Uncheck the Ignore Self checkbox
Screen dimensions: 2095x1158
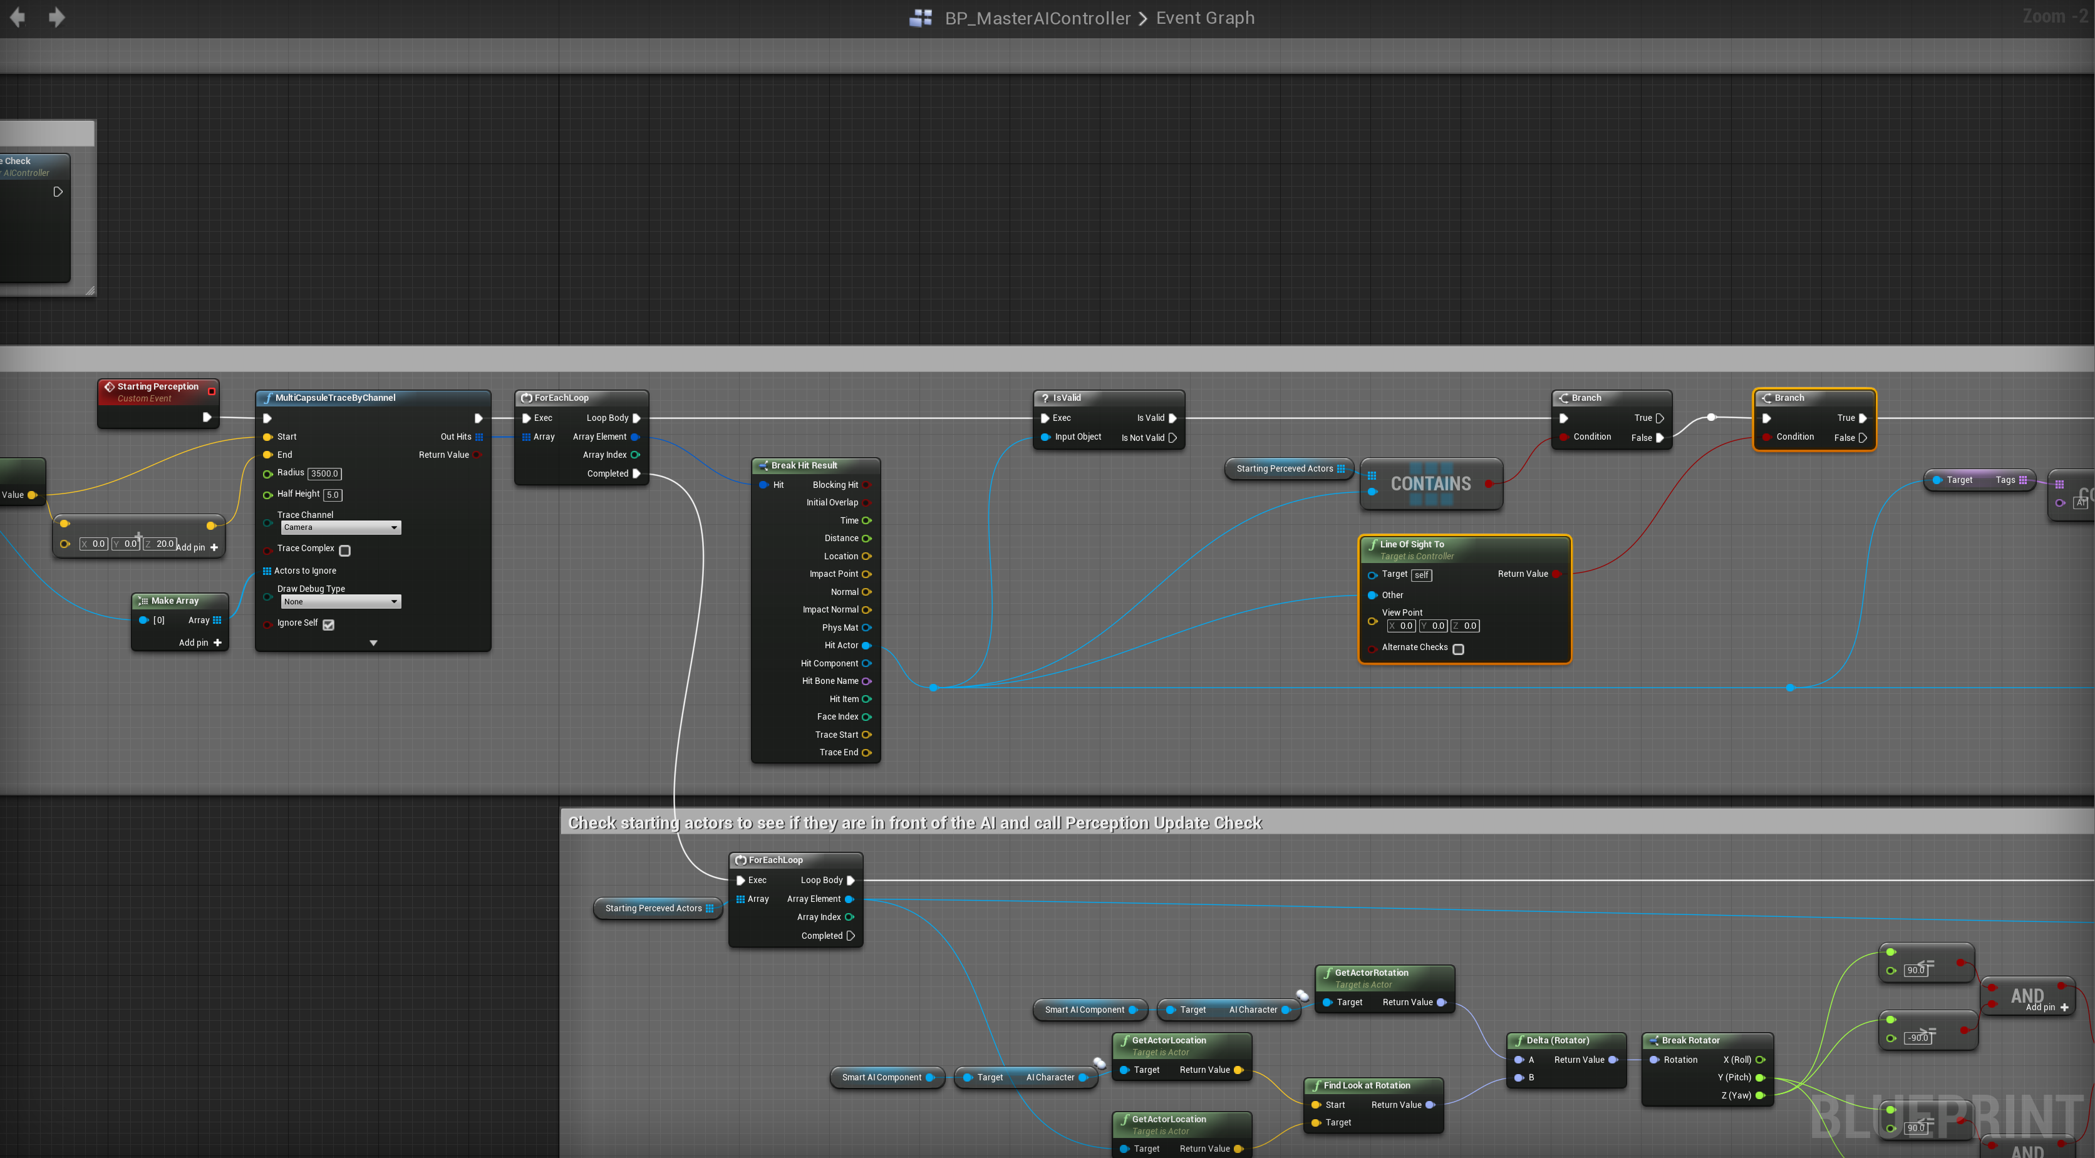(329, 624)
